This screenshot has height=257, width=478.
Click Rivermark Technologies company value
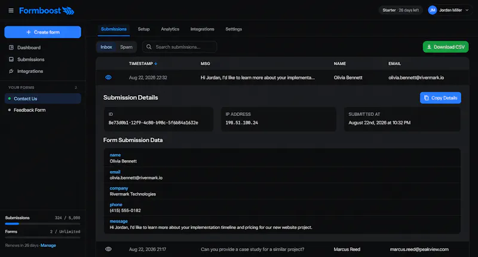pos(133,194)
